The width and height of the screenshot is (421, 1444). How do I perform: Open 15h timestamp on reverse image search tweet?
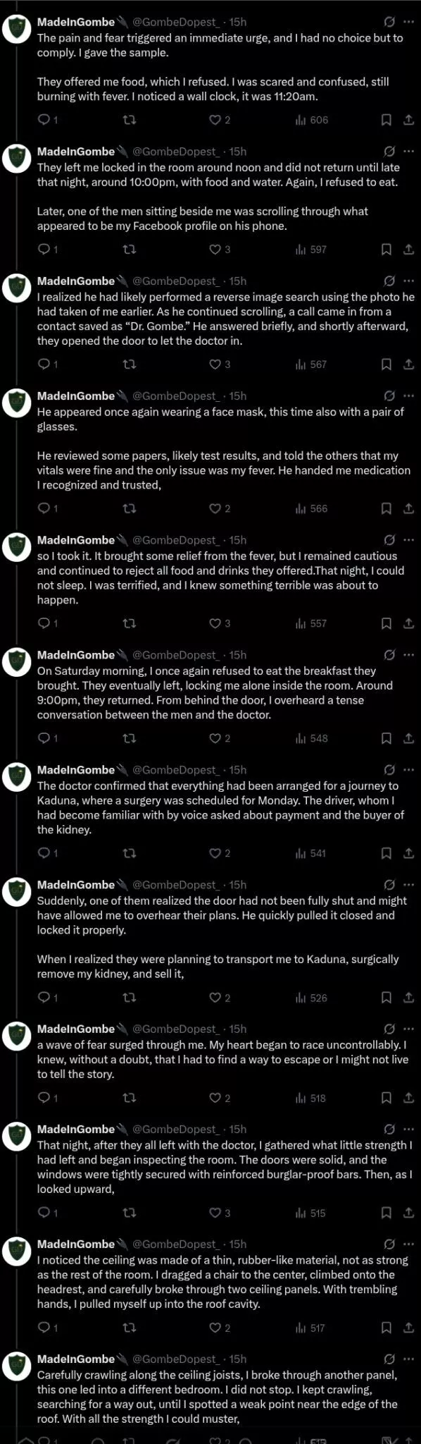point(238,281)
